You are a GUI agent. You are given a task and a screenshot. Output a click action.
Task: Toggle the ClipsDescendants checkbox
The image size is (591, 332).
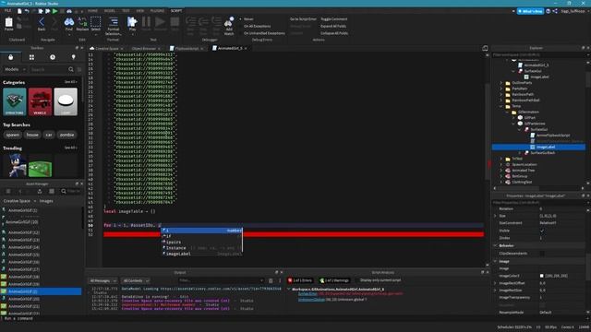(542, 254)
